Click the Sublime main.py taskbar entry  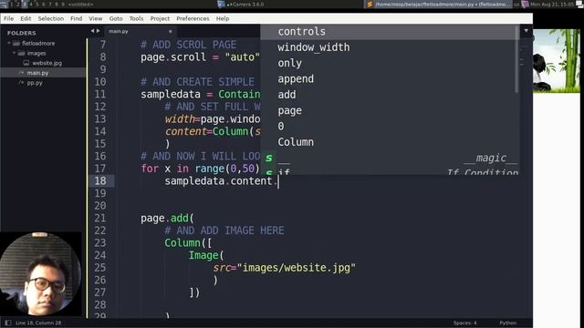[x=438, y=4]
